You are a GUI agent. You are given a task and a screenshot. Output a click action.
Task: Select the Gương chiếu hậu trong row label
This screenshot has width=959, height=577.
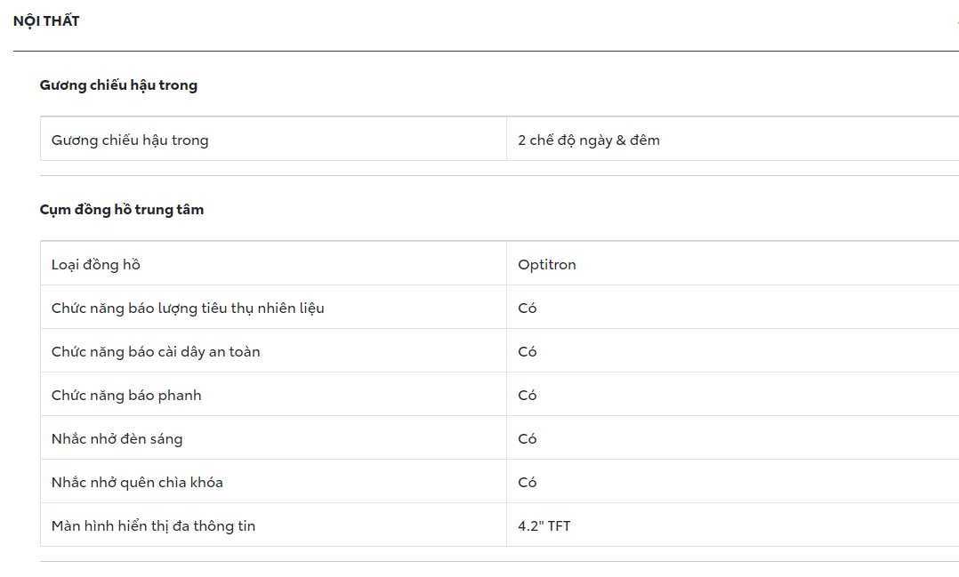[x=130, y=140]
